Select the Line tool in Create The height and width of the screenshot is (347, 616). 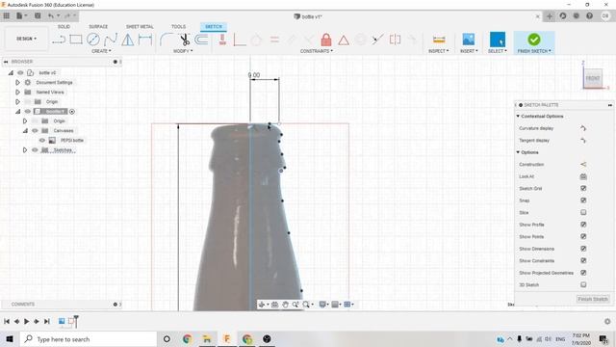[59, 40]
